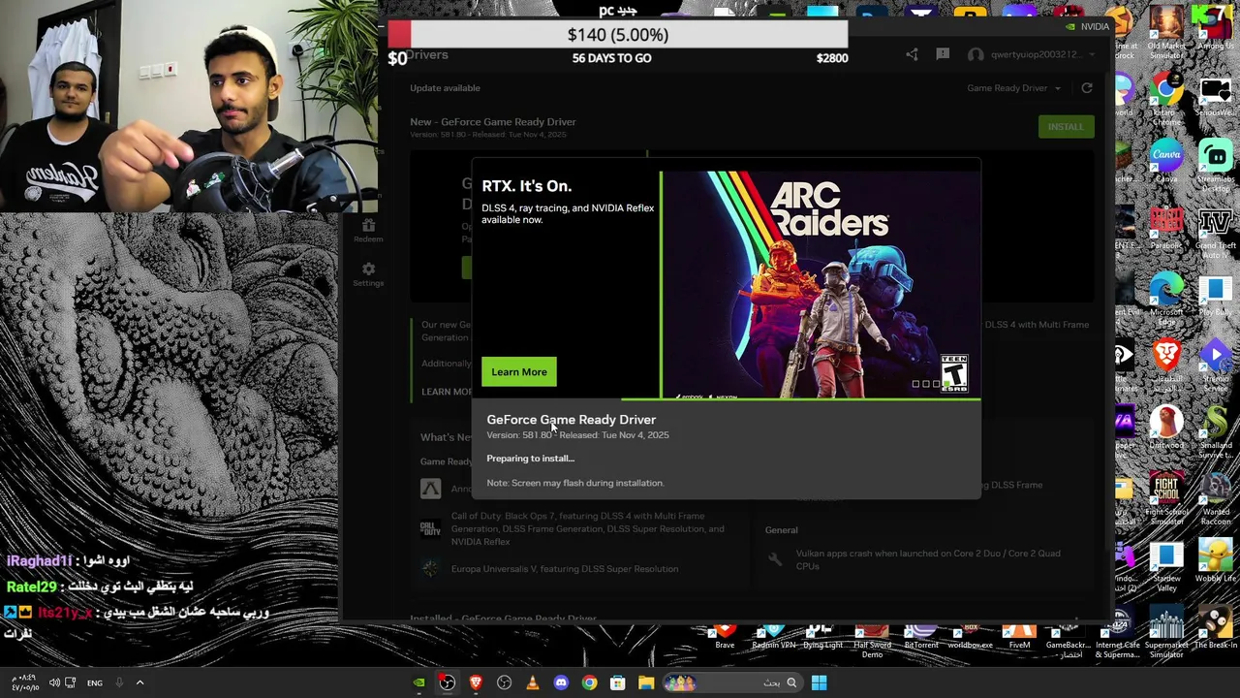Screen dimensions: 1240x698
Task: Click the Stremio Service desktop shortcut
Action: pyautogui.click(x=1215, y=365)
